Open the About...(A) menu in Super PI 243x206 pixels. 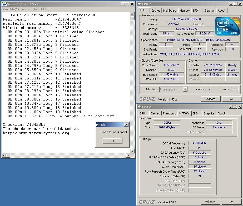(29, 9)
